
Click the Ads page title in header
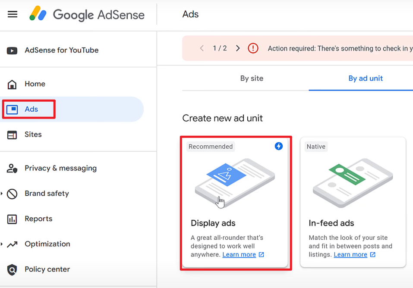coord(190,14)
